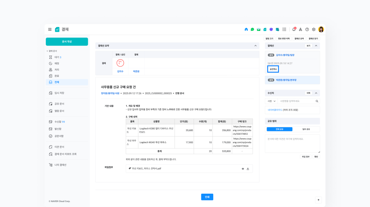This screenshot has width=370, height=207.
Task: Click the 문서 작성 button
Action: click(67, 42)
